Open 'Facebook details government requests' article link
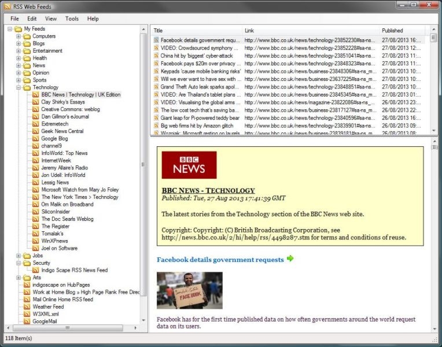Viewport: 442px width, 347px height. [220, 260]
